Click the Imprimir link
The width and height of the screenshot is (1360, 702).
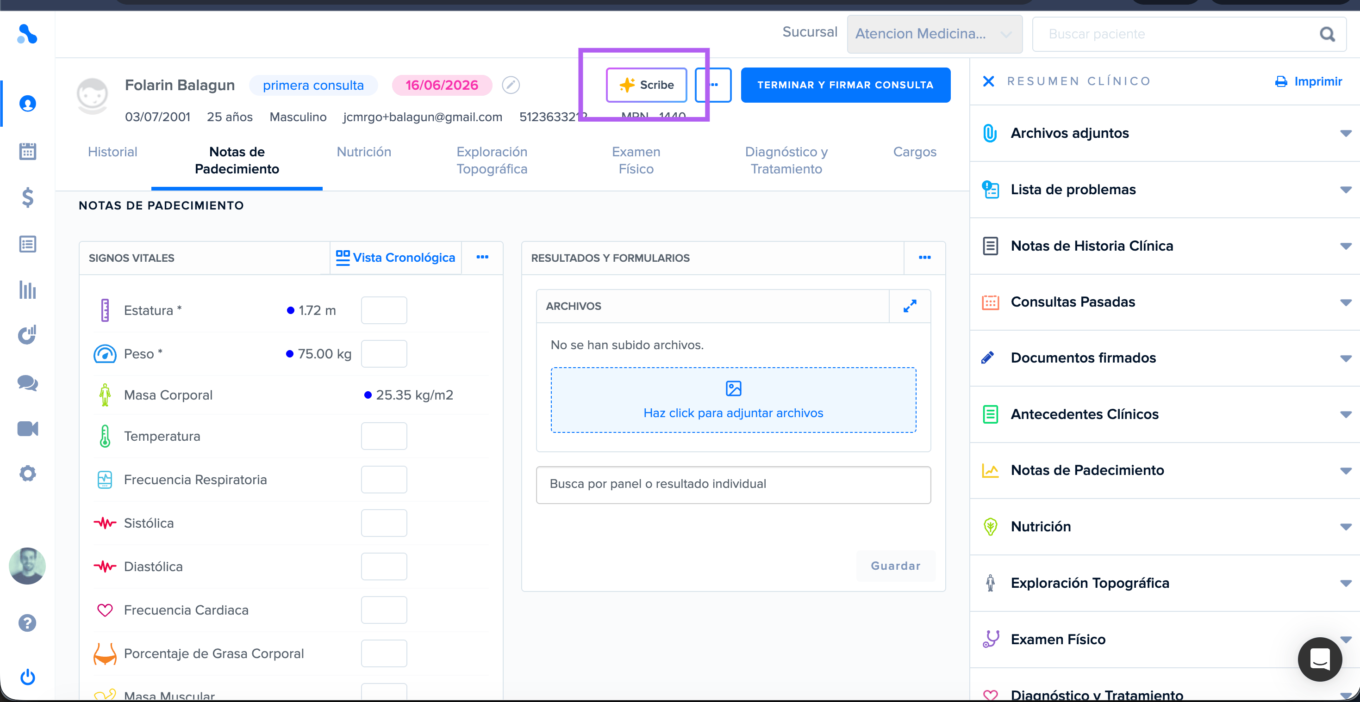tap(1308, 81)
